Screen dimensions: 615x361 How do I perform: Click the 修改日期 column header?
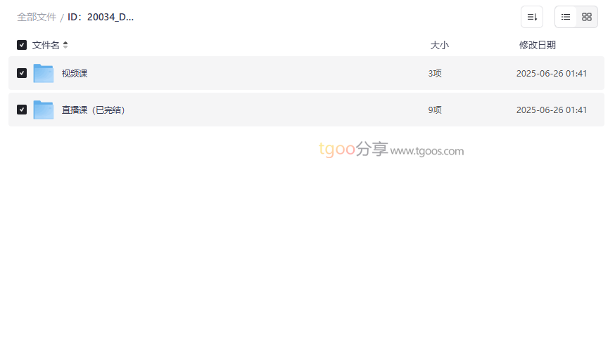pyautogui.click(x=538, y=45)
